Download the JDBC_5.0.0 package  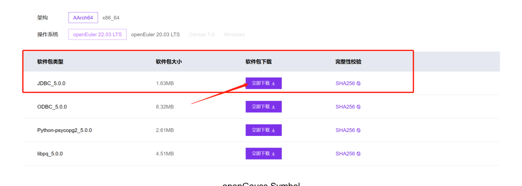(x=264, y=83)
